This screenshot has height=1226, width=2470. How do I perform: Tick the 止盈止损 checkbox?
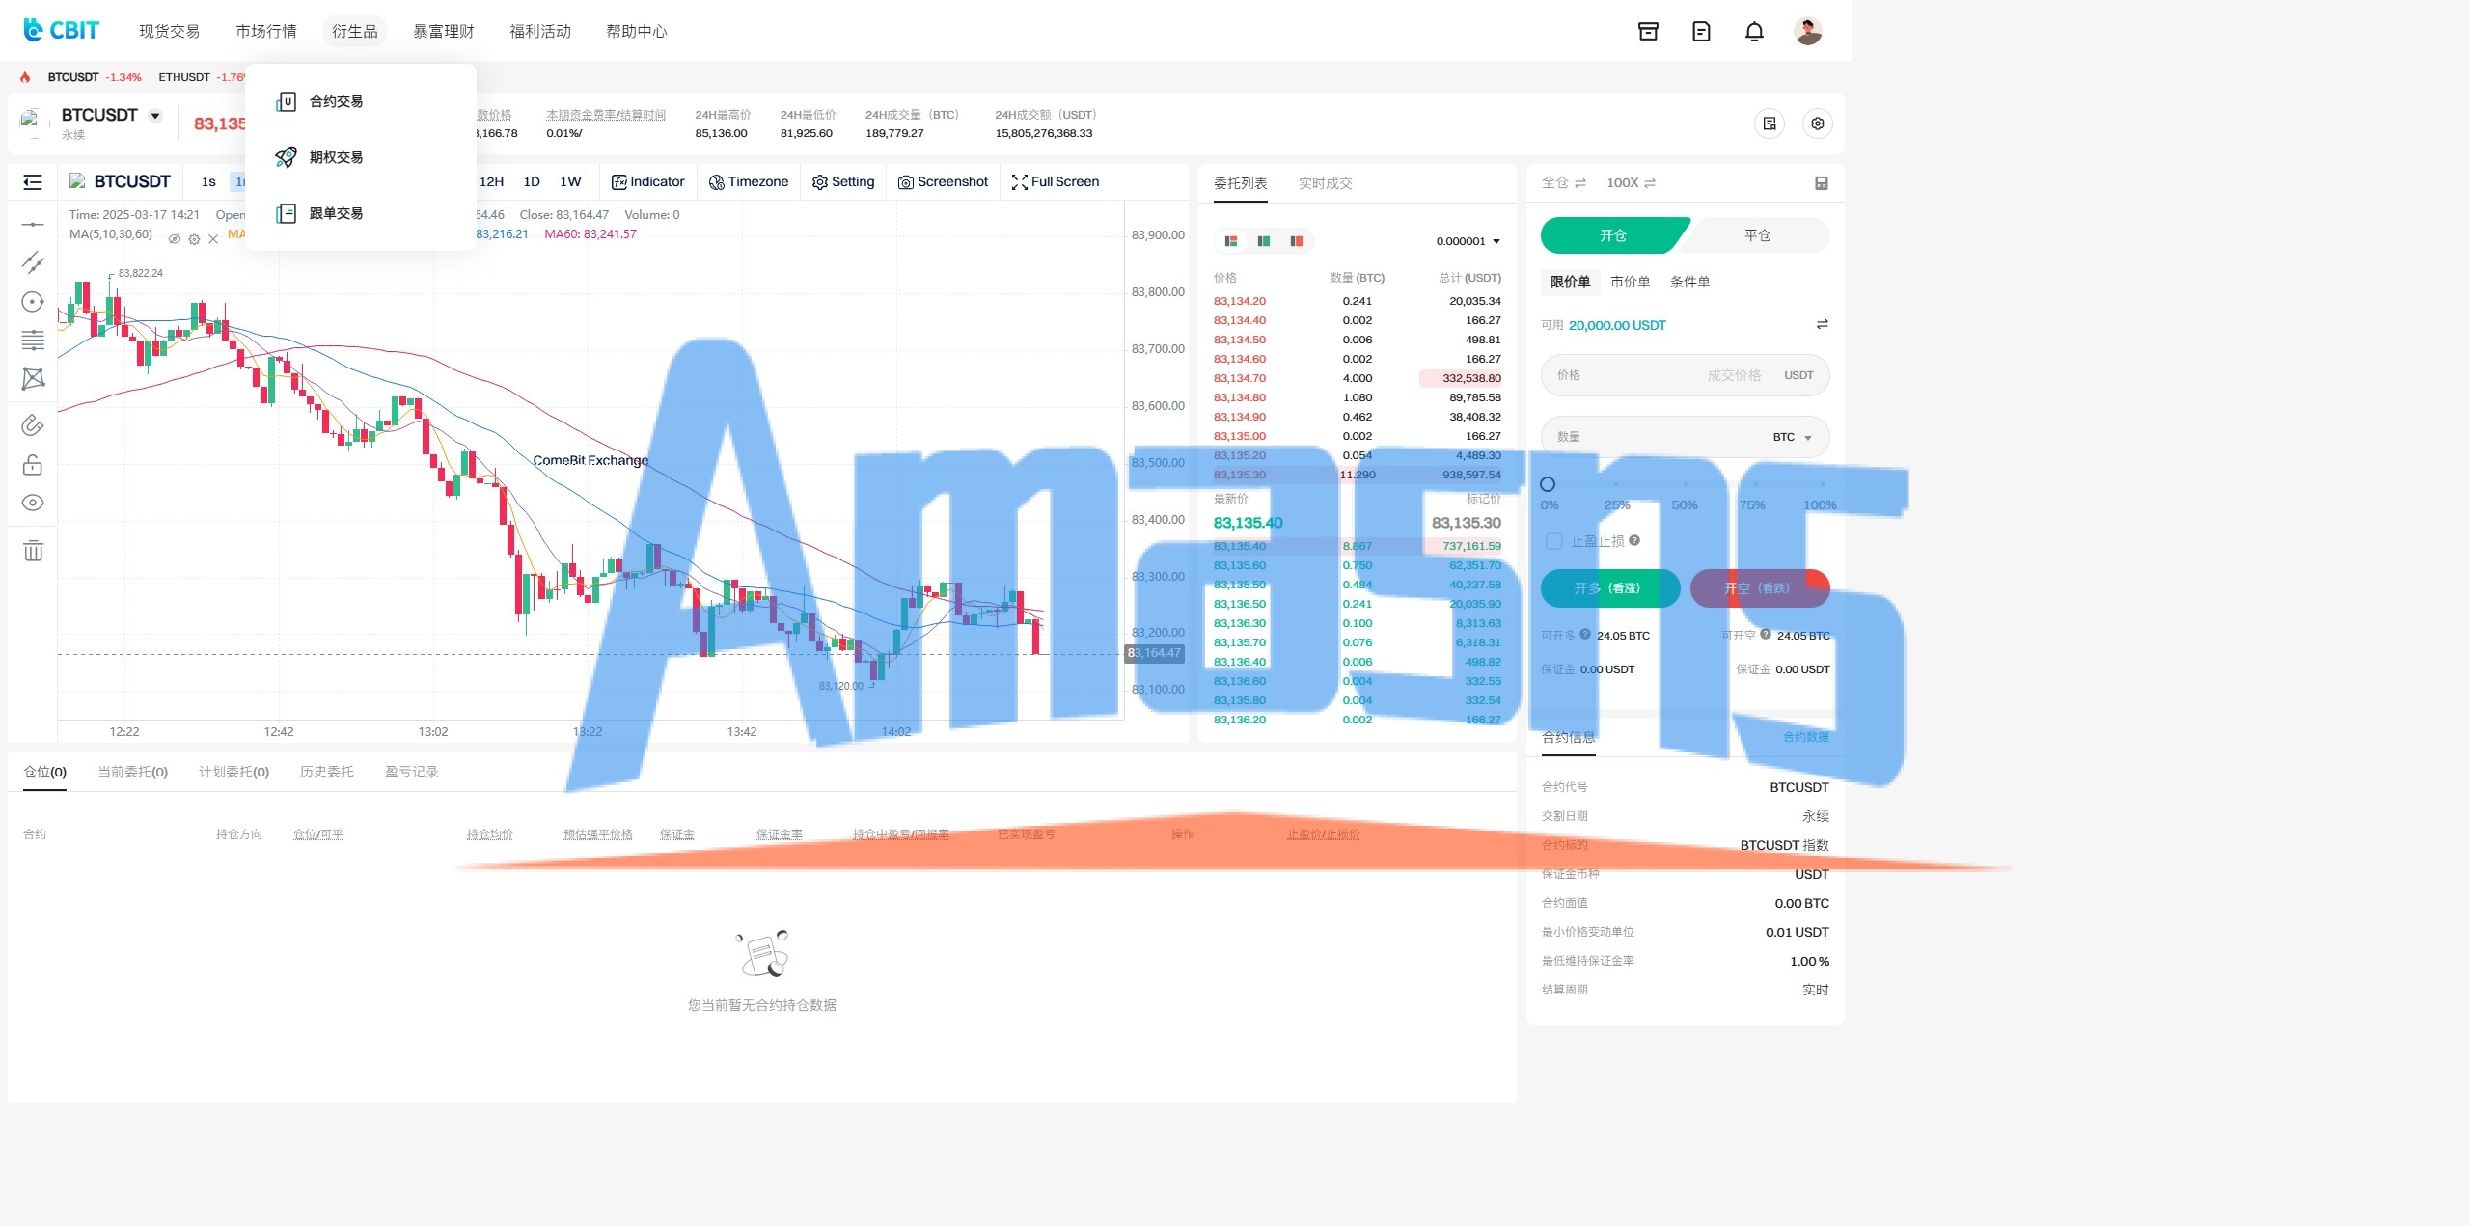coord(1554,541)
